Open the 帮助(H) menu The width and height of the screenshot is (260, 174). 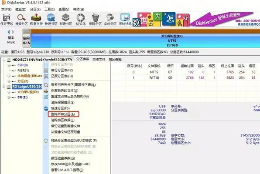[x=79, y=9]
